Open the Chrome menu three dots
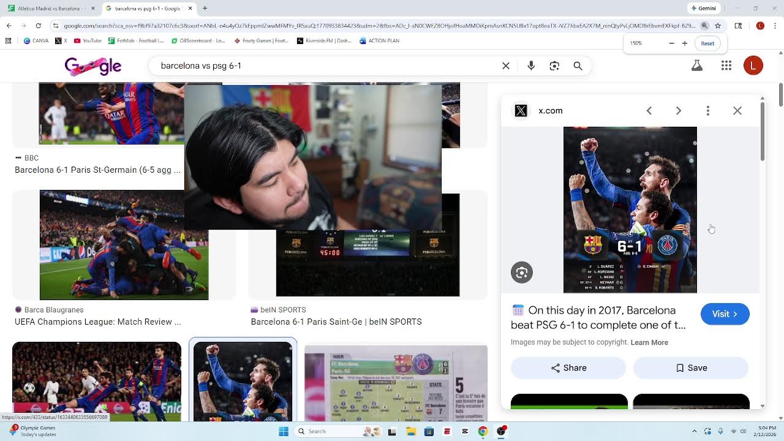 coord(776,26)
